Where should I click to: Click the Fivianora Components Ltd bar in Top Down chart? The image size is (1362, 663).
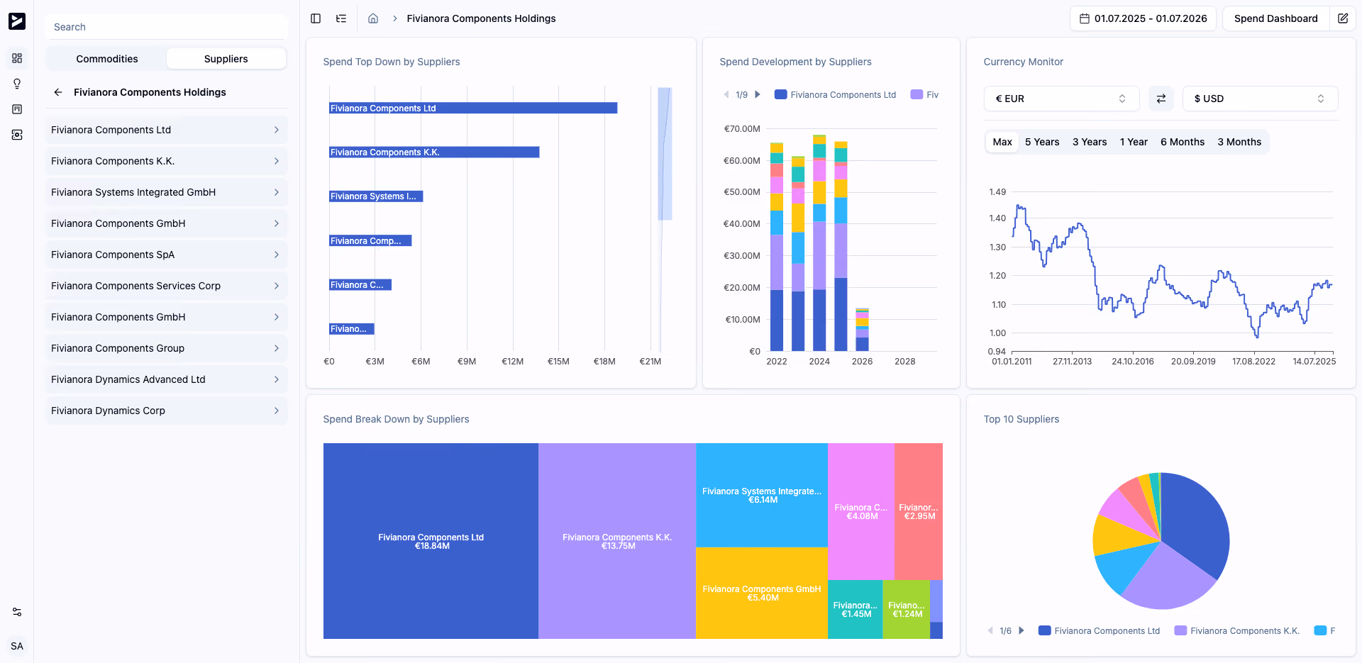coord(473,108)
